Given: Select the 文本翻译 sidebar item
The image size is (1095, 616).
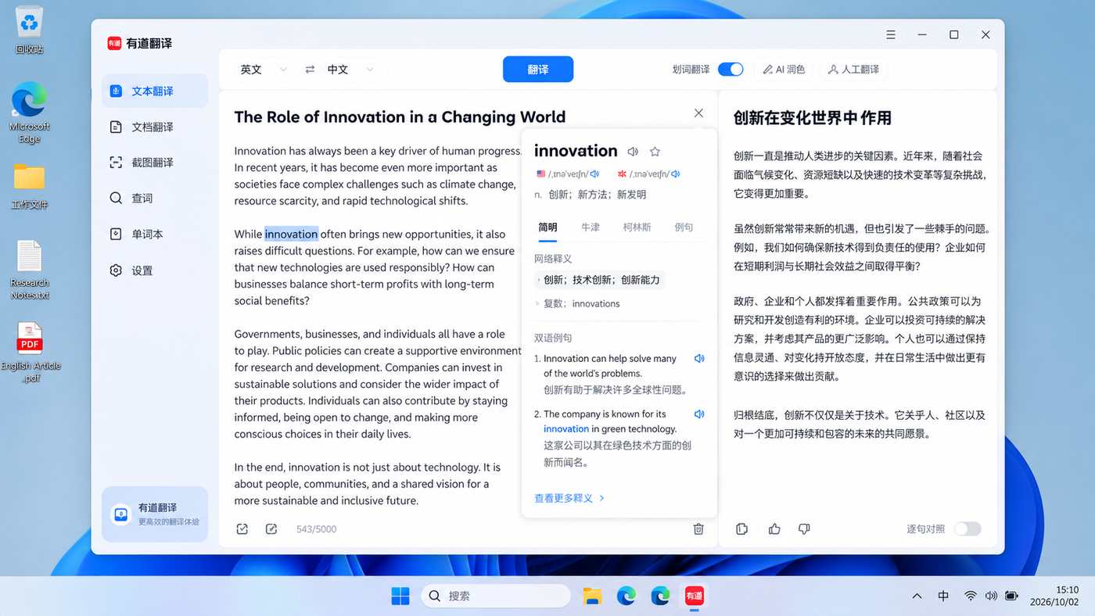Looking at the screenshot, I should pos(155,91).
